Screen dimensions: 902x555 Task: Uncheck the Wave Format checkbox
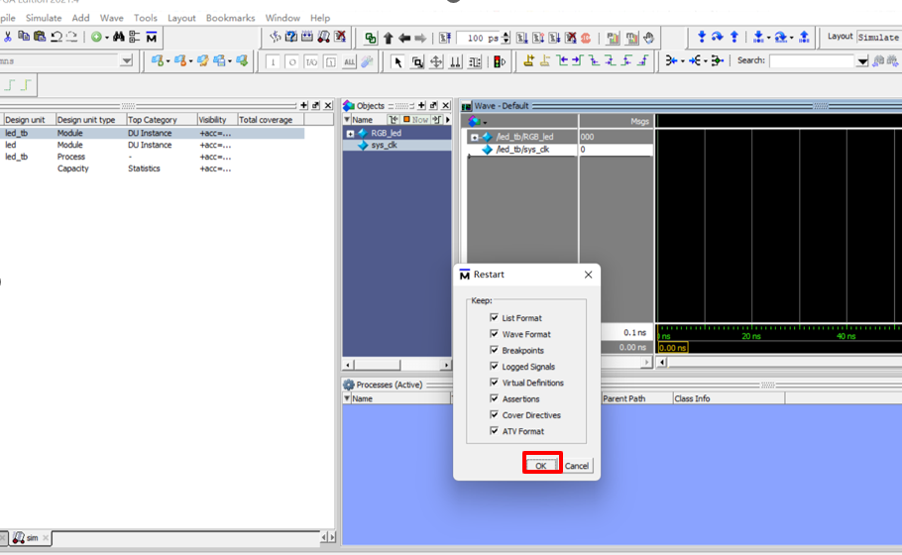tap(494, 334)
